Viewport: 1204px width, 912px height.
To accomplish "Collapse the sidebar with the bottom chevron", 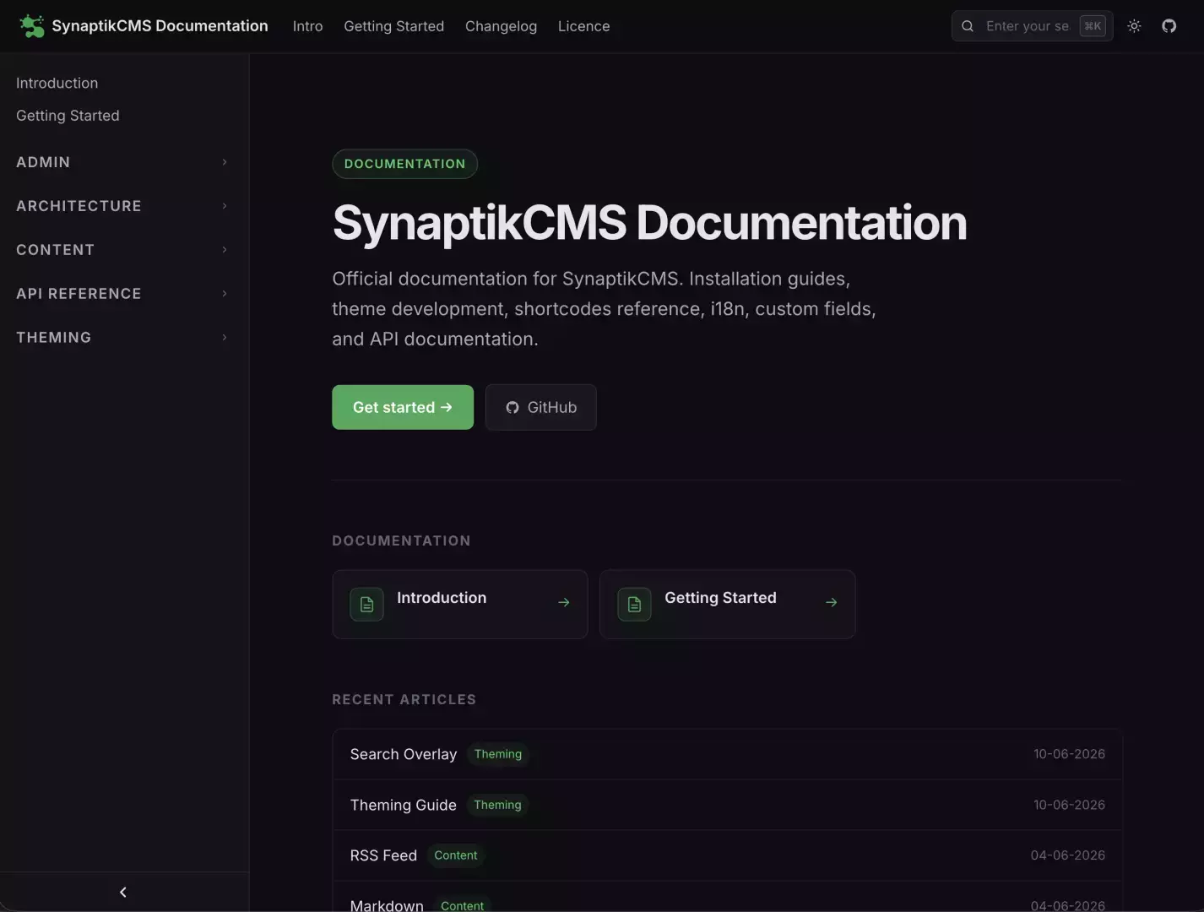I will [x=123, y=892].
